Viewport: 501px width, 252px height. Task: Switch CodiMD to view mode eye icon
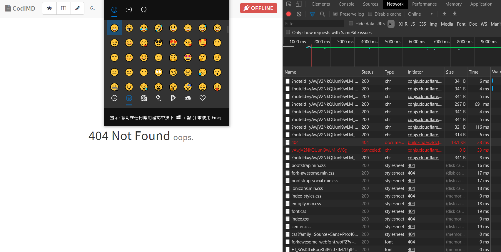click(x=49, y=8)
